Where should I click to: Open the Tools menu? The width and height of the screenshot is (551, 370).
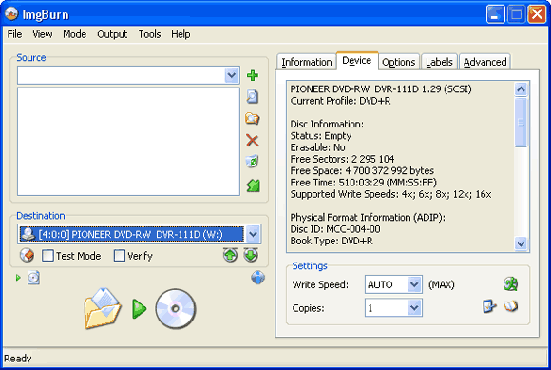point(149,34)
